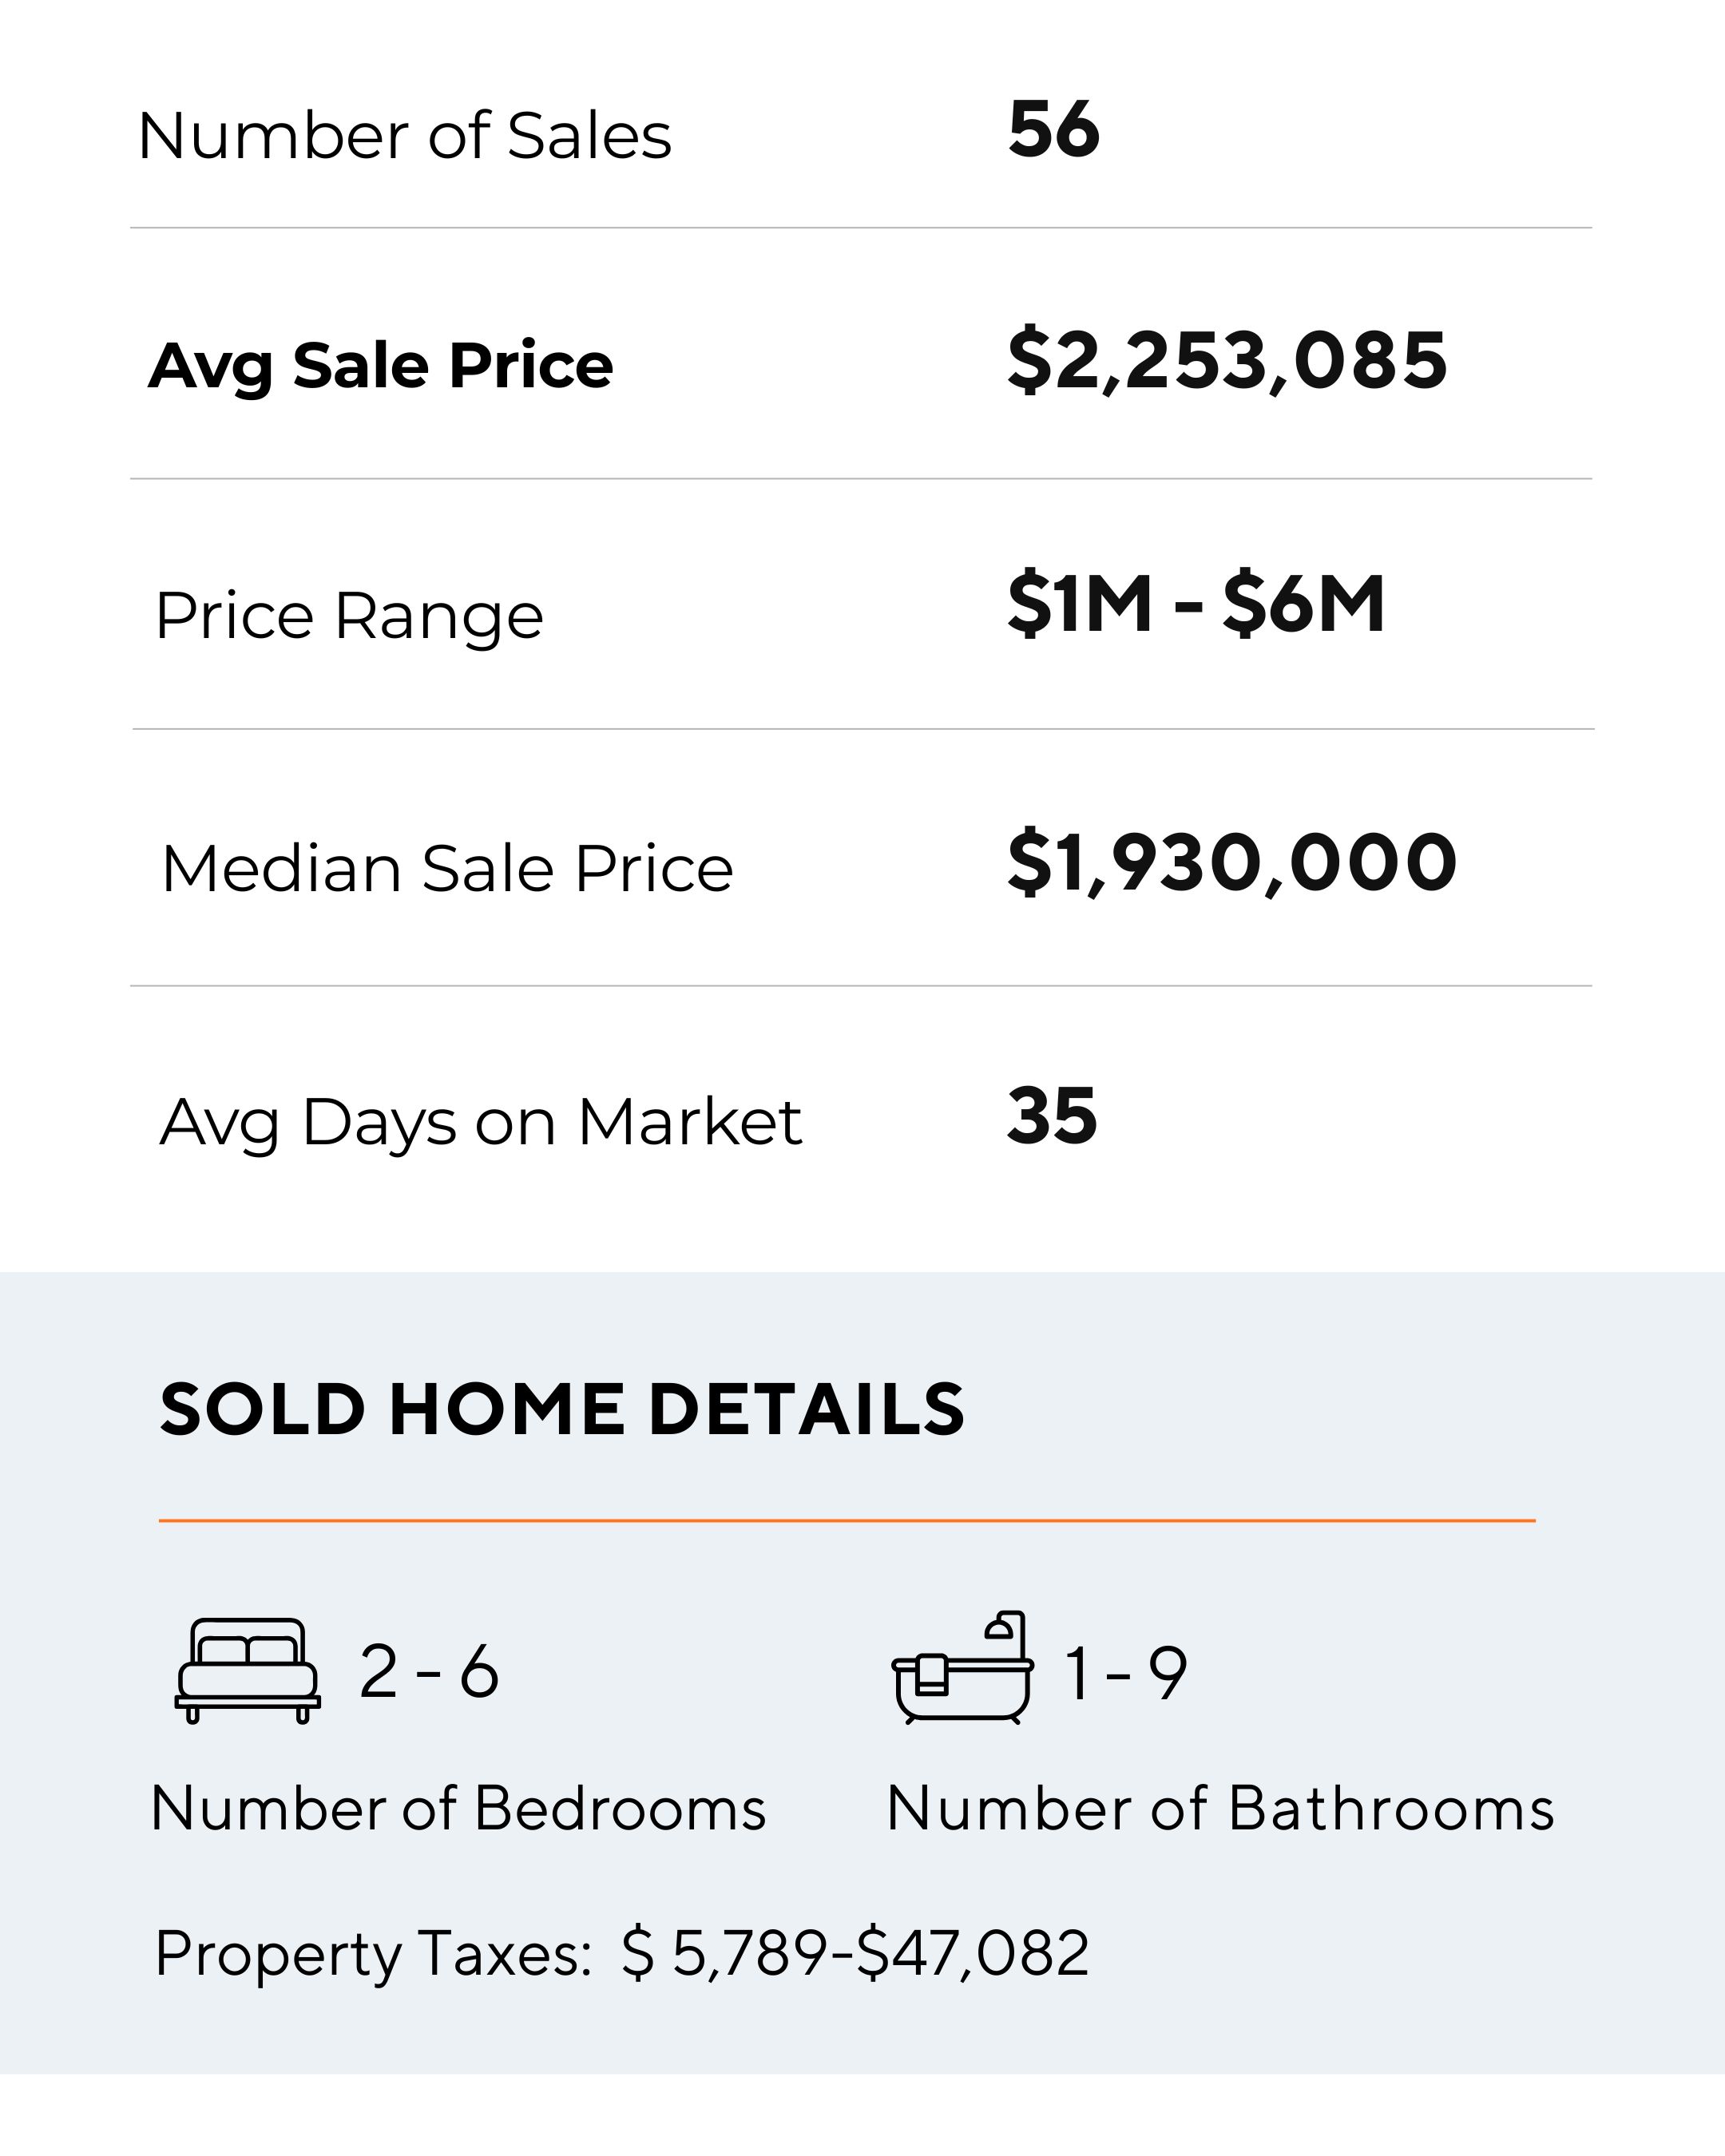Click the "Number of Sales" label
This screenshot has height=2156, width=1725.
pyautogui.click(x=404, y=135)
